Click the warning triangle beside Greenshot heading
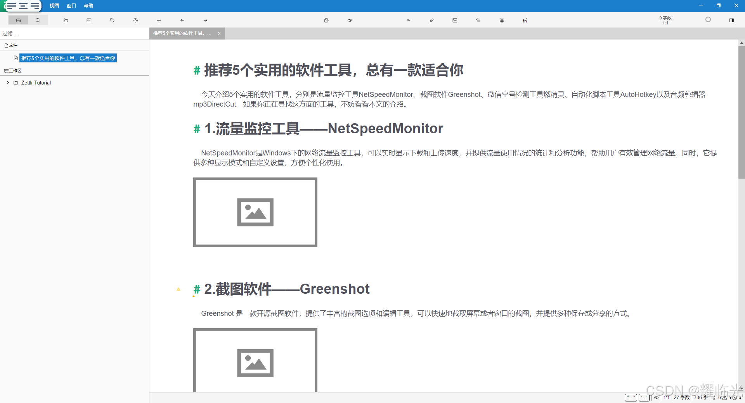The image size is (745, 403). (178, 289)
